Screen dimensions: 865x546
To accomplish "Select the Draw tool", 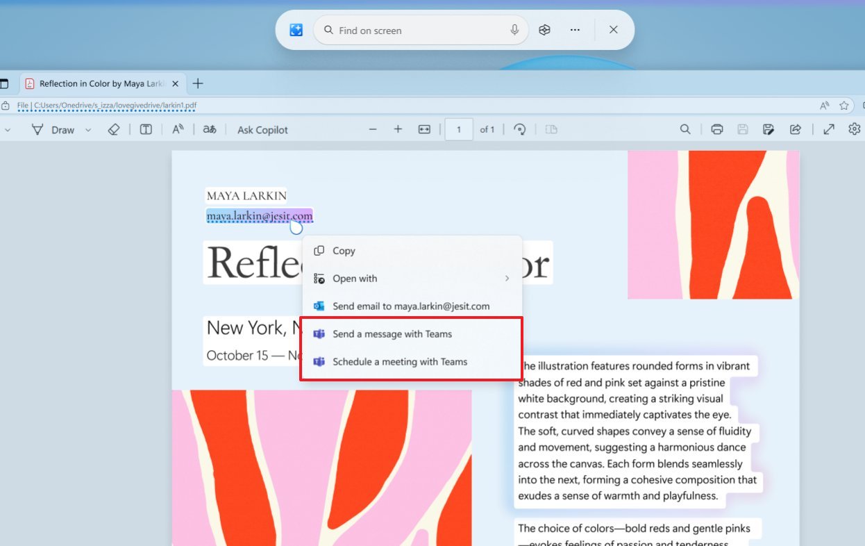I will point(53,129).
